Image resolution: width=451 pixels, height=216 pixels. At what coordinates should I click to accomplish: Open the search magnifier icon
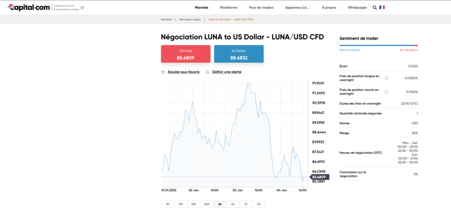(375, 8)
